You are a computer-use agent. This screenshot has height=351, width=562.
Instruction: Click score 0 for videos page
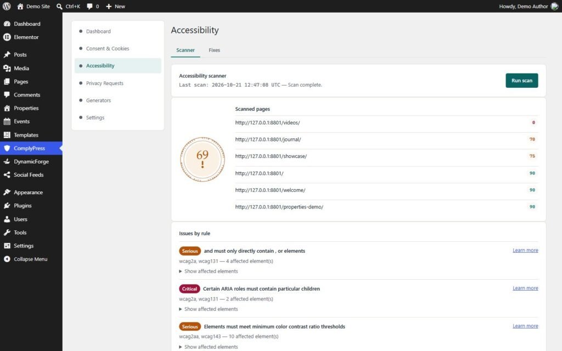(x=533, y=122)
